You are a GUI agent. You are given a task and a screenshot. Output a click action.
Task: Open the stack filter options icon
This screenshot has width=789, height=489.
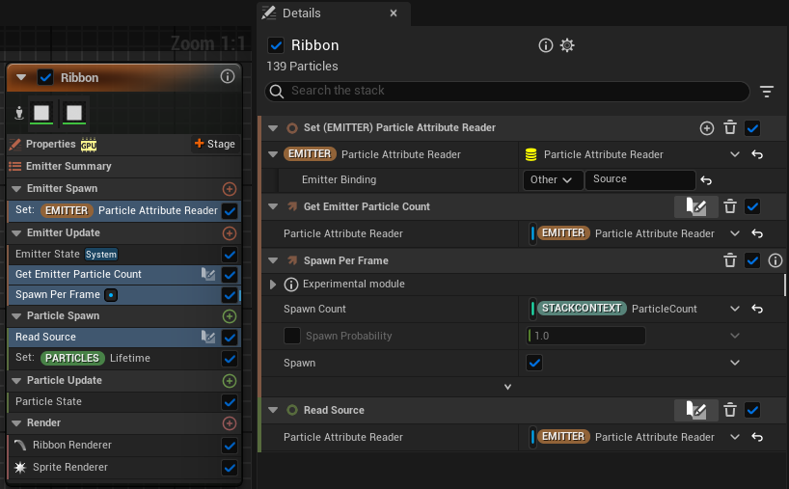(767, 92)
